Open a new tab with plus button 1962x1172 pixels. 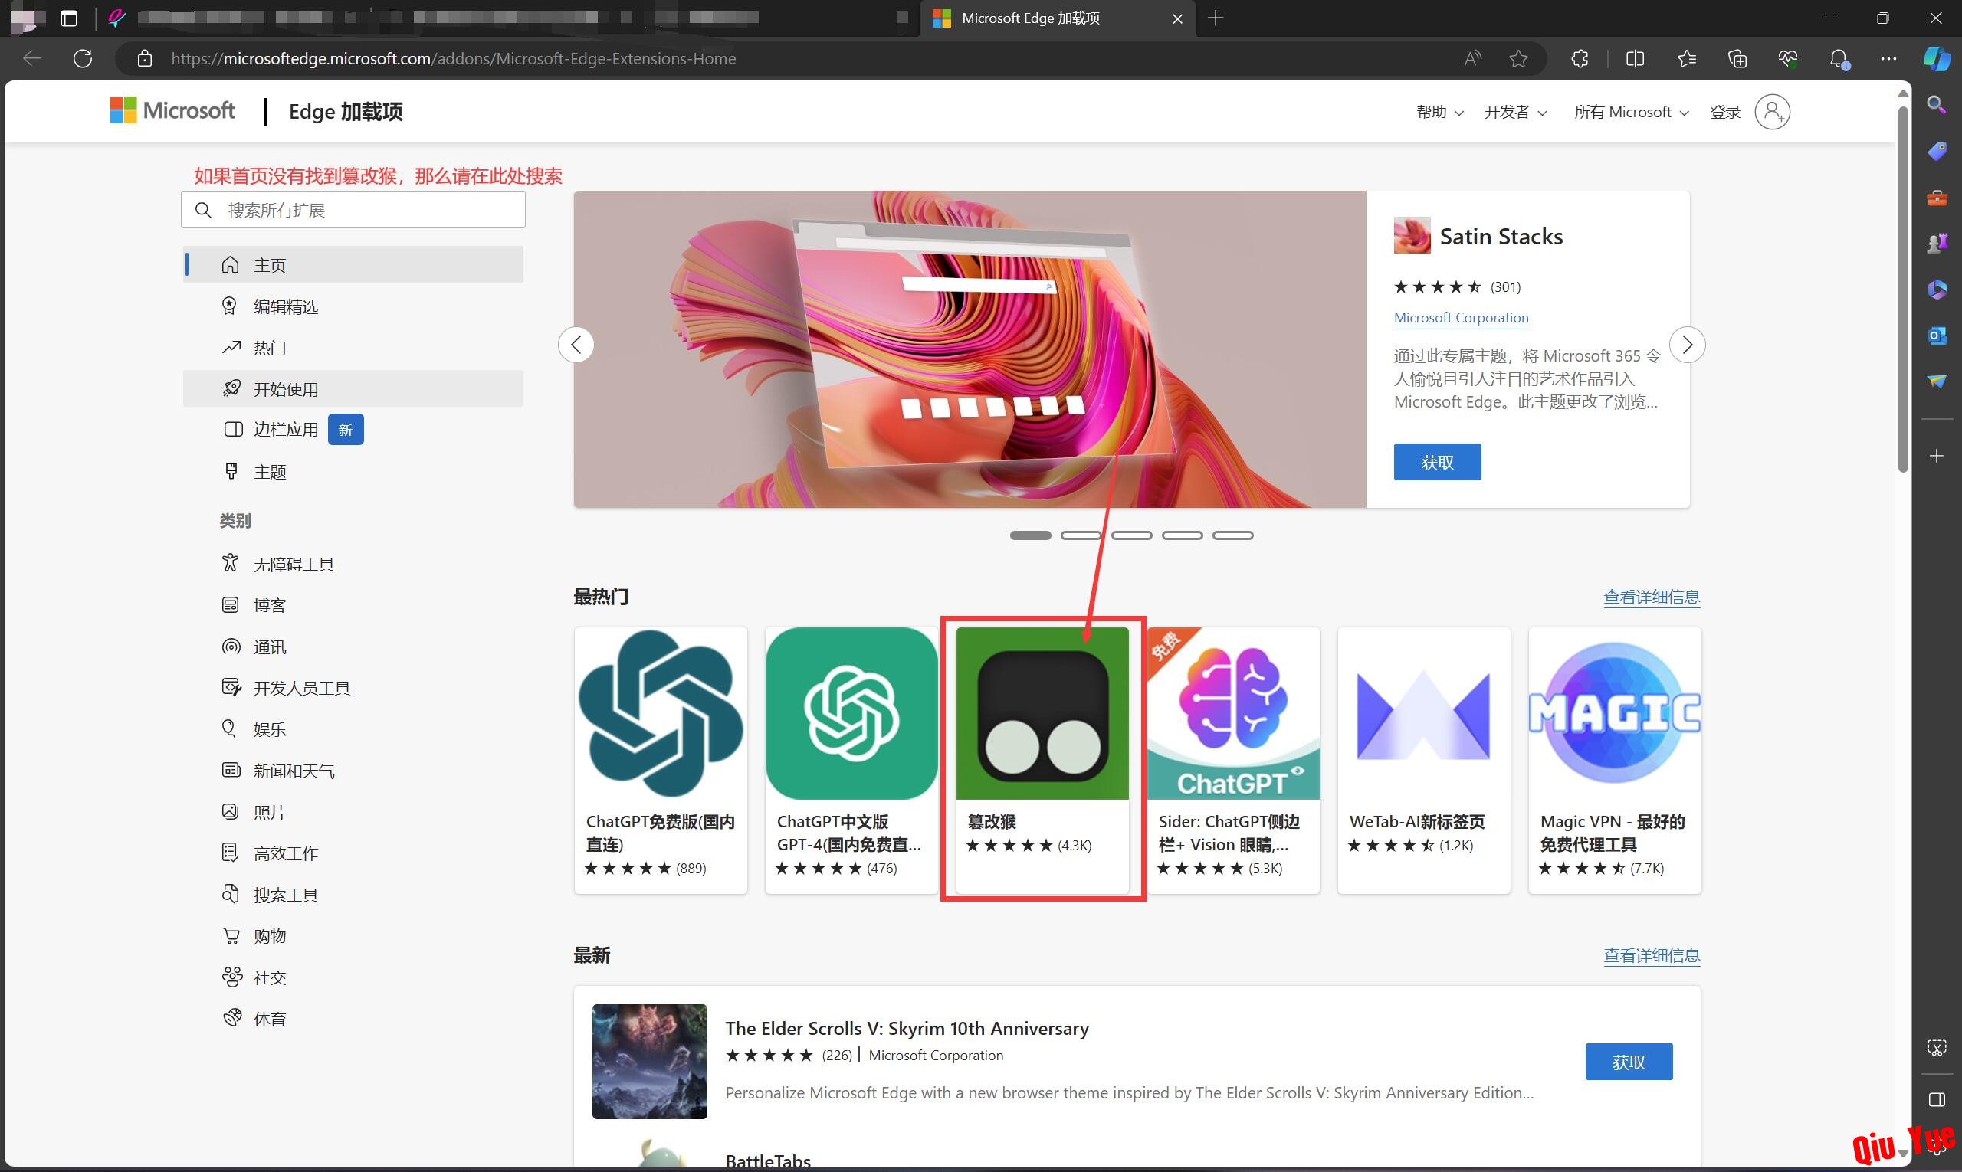[x=1216, y=18]
